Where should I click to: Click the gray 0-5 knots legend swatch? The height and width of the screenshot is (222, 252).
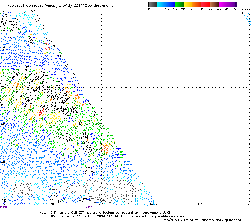(x=153, y=4)
